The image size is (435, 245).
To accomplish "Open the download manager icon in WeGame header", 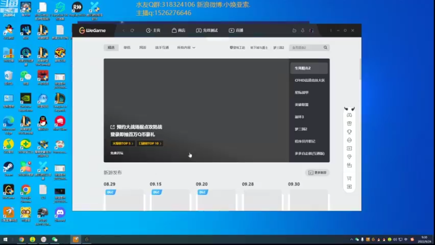I will (303, 30).
